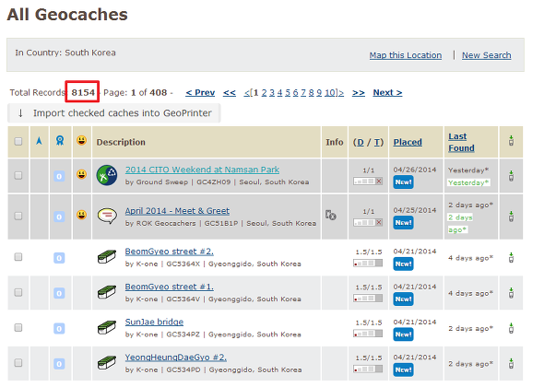Send CITO Weekend cache to GPS
Viewport: 544px width, 387px height.
(x=511, y=175)
